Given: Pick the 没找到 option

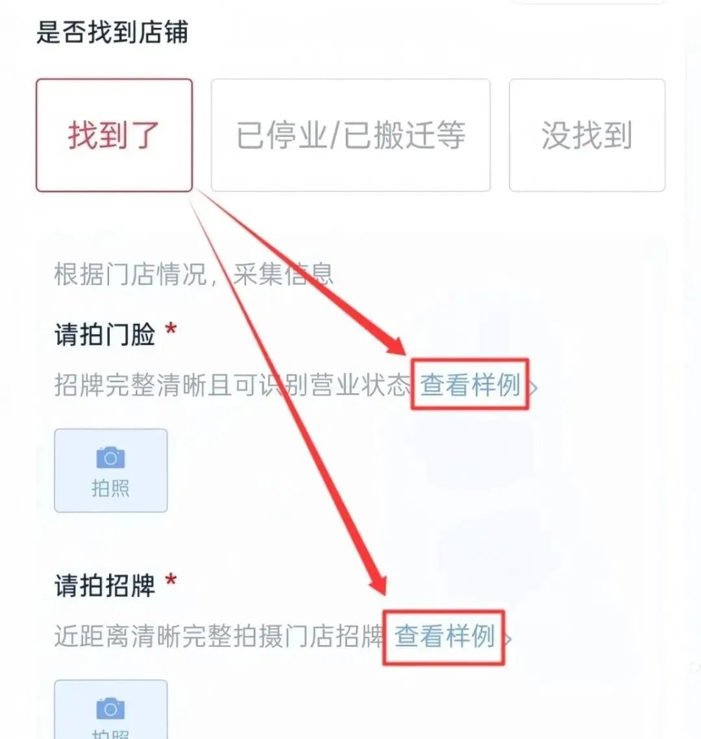Looking at the screenshot, I should [x=587, y=135].
